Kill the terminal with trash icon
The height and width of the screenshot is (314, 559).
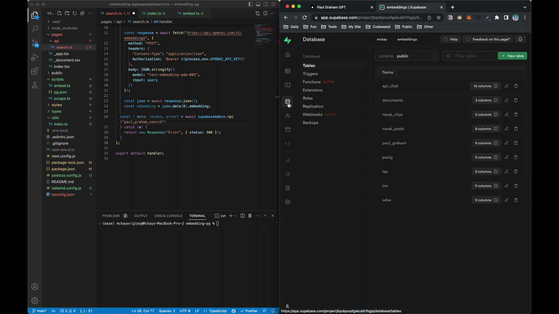coord(250,216)
